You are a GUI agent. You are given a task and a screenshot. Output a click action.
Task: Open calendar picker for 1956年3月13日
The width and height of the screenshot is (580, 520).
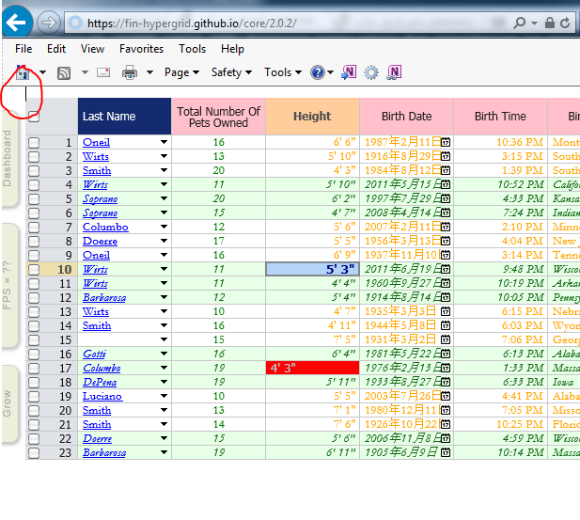(446, 241)
